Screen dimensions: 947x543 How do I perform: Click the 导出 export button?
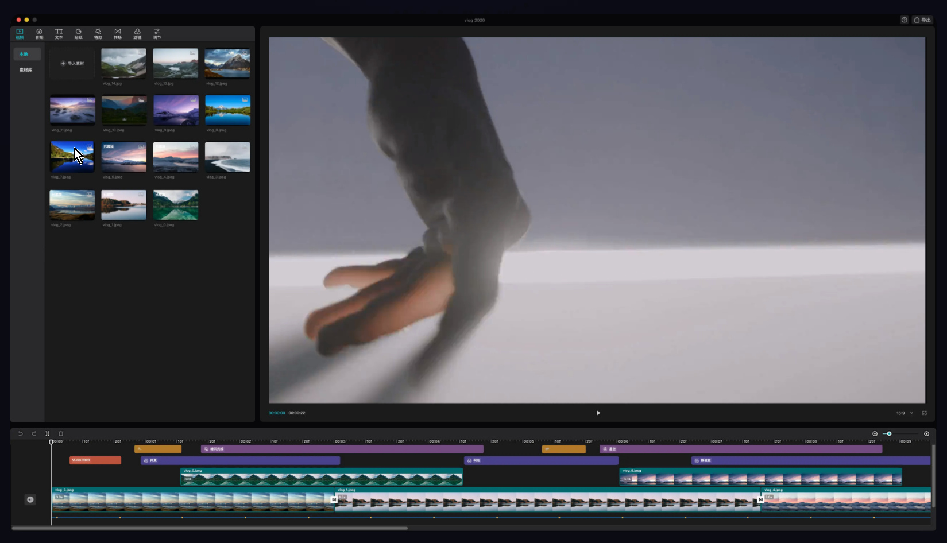point(922,20)
